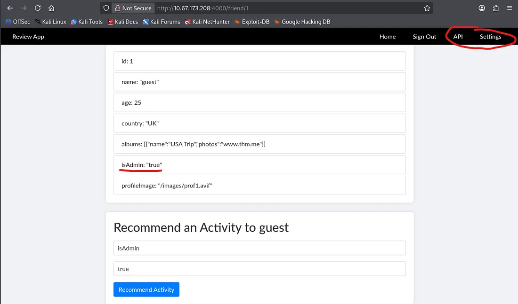Image resolution: width=518 pixels, height=304 pixels.
Task: Open Settings in the navbar
Action: [x=490, y=37]
